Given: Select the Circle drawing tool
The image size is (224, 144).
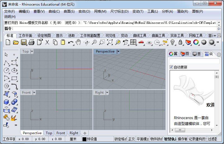Looking at the screenshot, I should 6,70.
